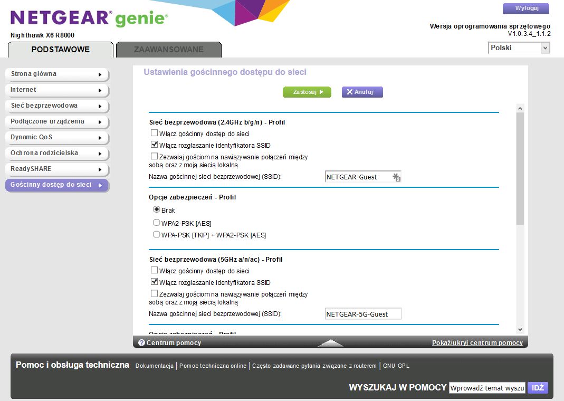Click arrow icon on Dynamic QoS
Viewport: 564px width, 401px height.
(100, 138)
